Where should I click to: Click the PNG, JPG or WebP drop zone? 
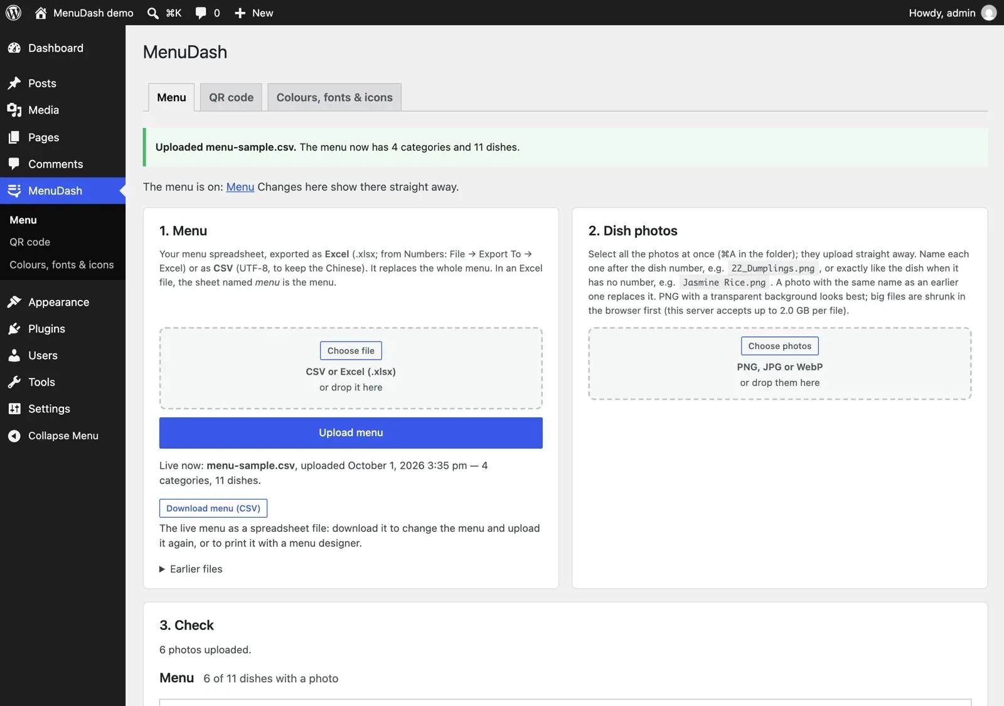779,363
